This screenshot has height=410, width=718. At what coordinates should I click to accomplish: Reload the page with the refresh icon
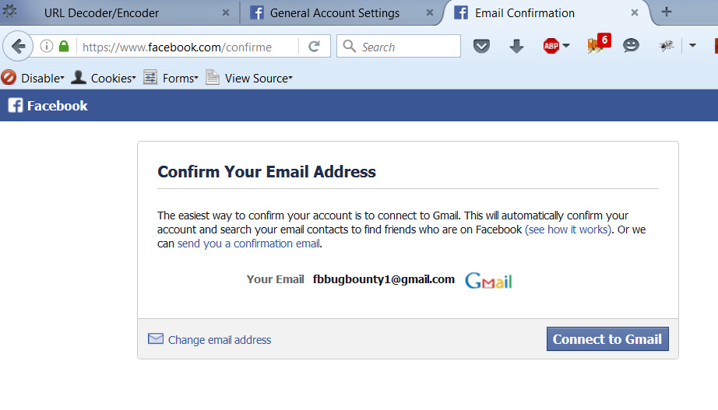pyautogui.click(x=314, y=47)
